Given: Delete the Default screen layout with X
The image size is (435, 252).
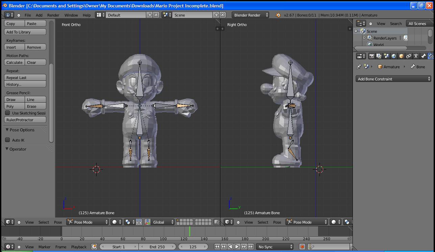Looking at the screenshot, I should [156, 15].
